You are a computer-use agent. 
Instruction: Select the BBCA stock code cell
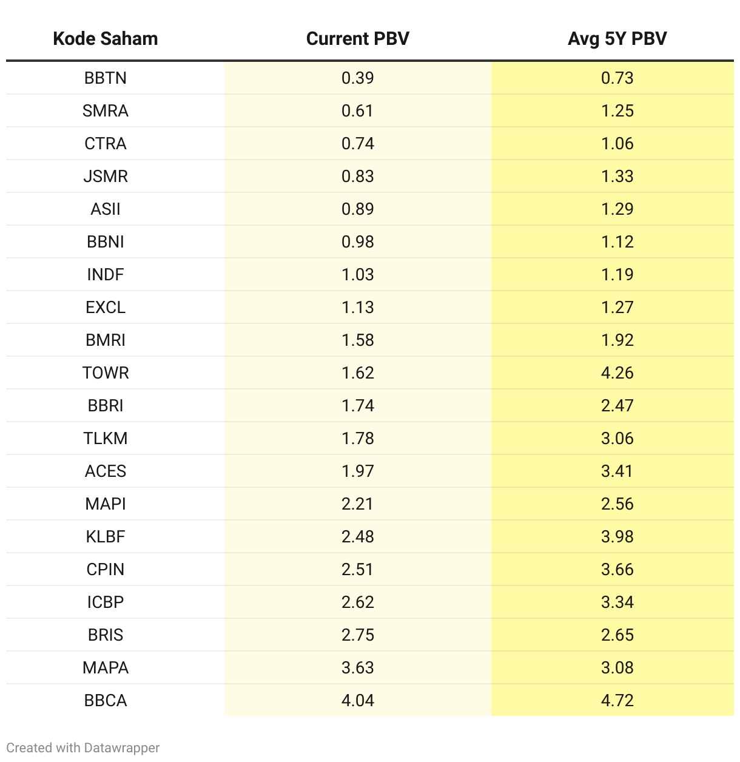coord(106,701)
